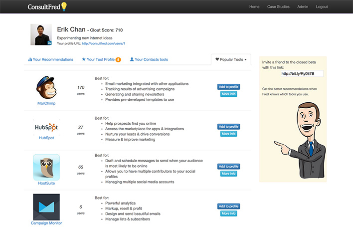Click the orange Tool Profile count badge
The width and height of the screenshot is (353, 227).
point(118,60)
